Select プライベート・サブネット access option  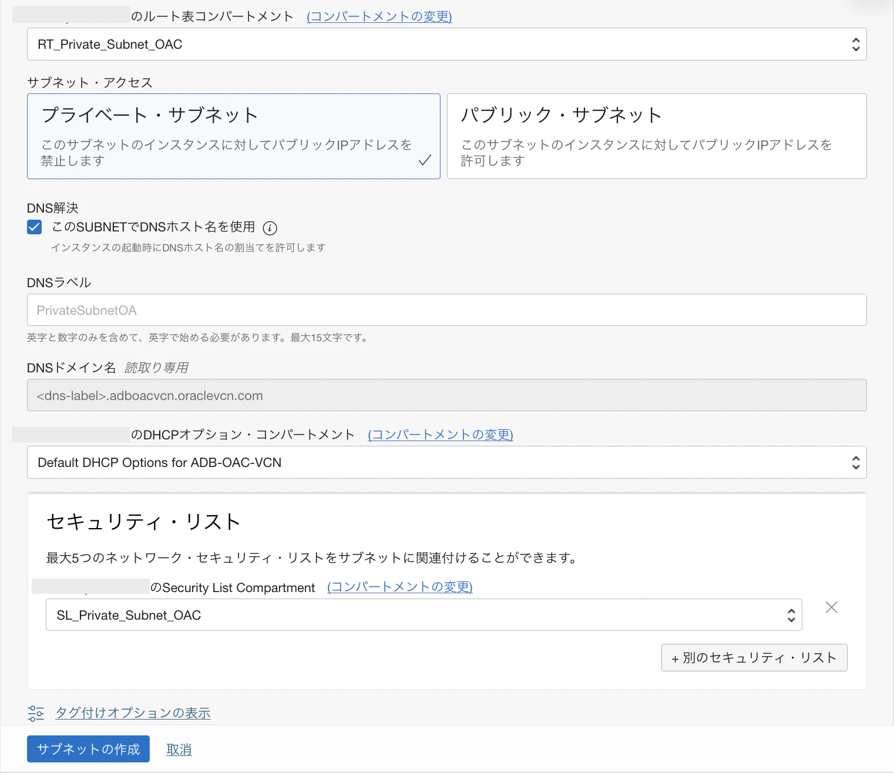(x=234, y=136)
